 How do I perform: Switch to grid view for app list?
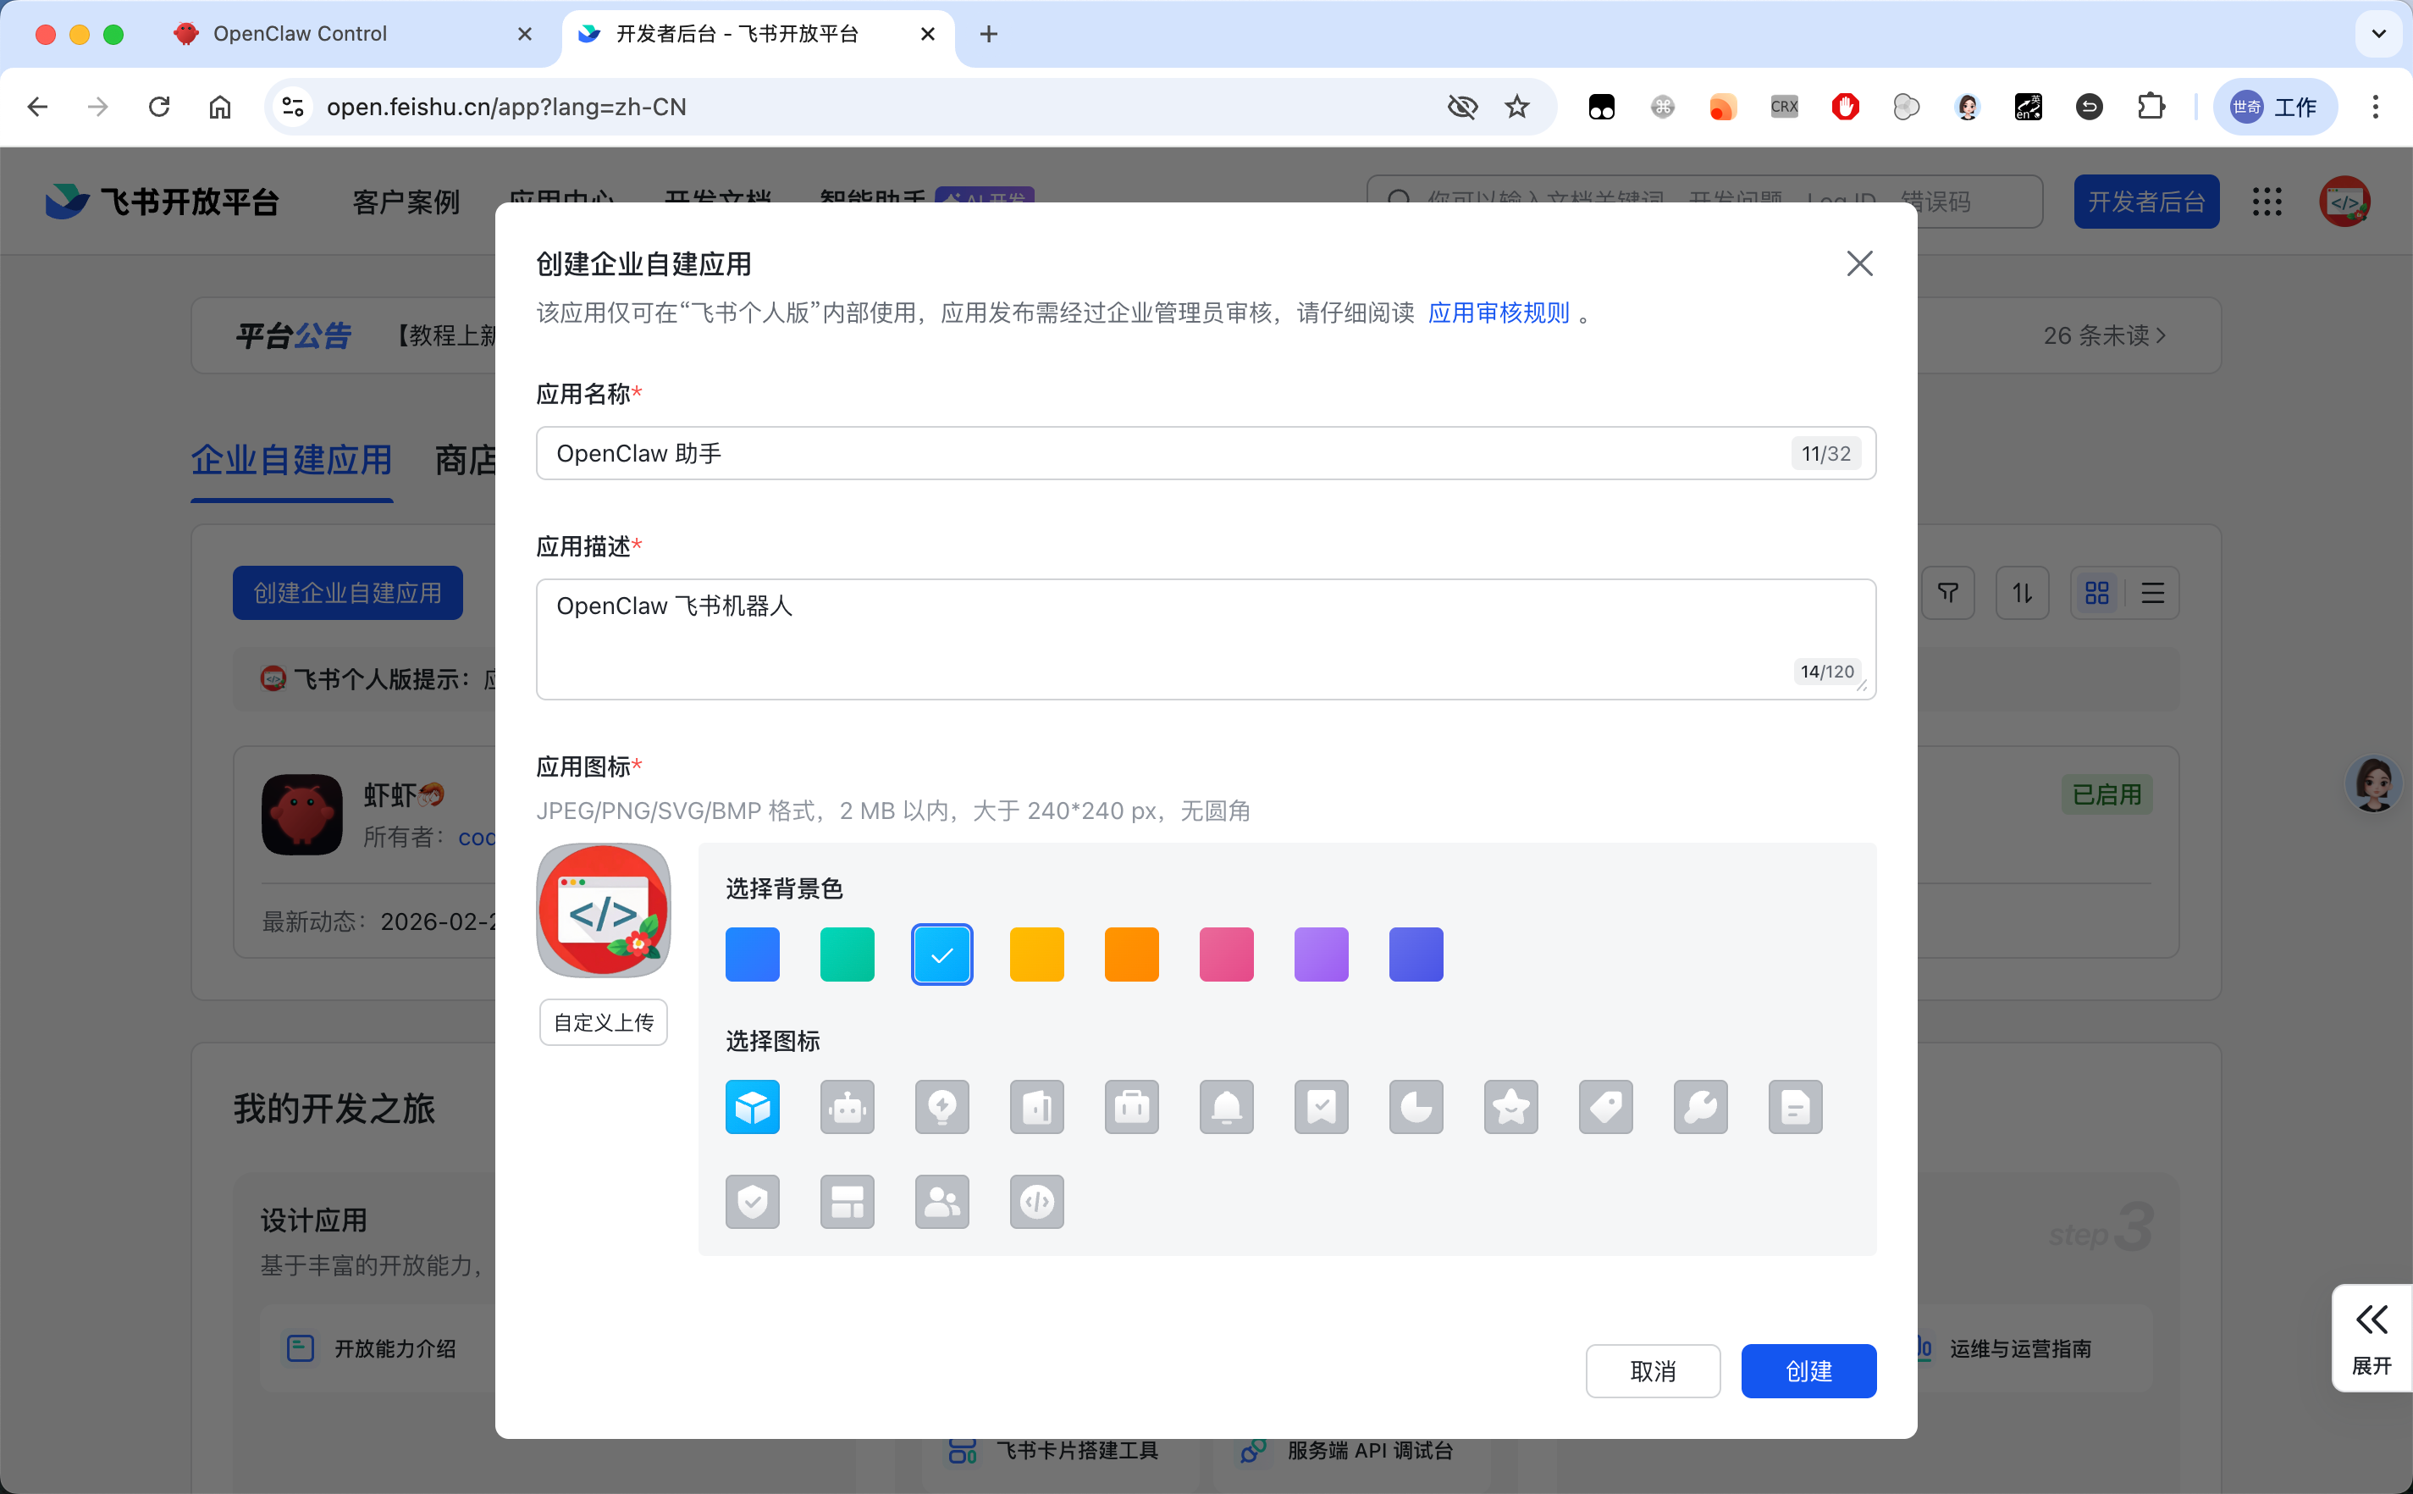pyautogui.click(x=2098, y=593)
